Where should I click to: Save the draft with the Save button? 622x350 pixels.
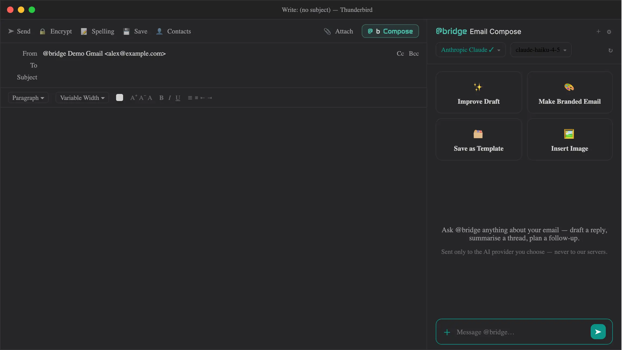click(x=135, y=31)
